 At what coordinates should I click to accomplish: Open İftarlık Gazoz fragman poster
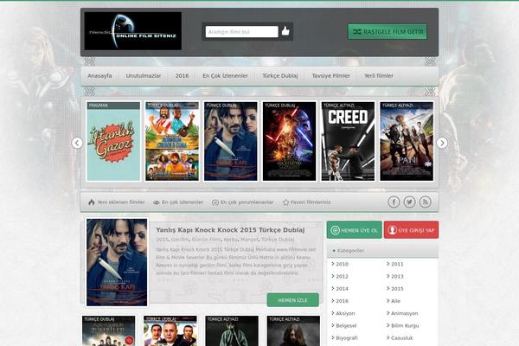tap(113, 141)
